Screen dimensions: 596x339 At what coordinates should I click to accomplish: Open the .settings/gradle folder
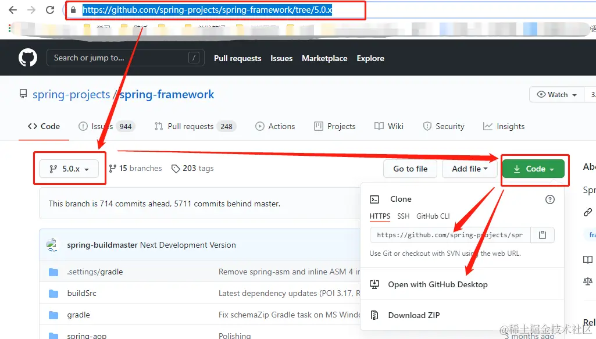coord(95,272)
